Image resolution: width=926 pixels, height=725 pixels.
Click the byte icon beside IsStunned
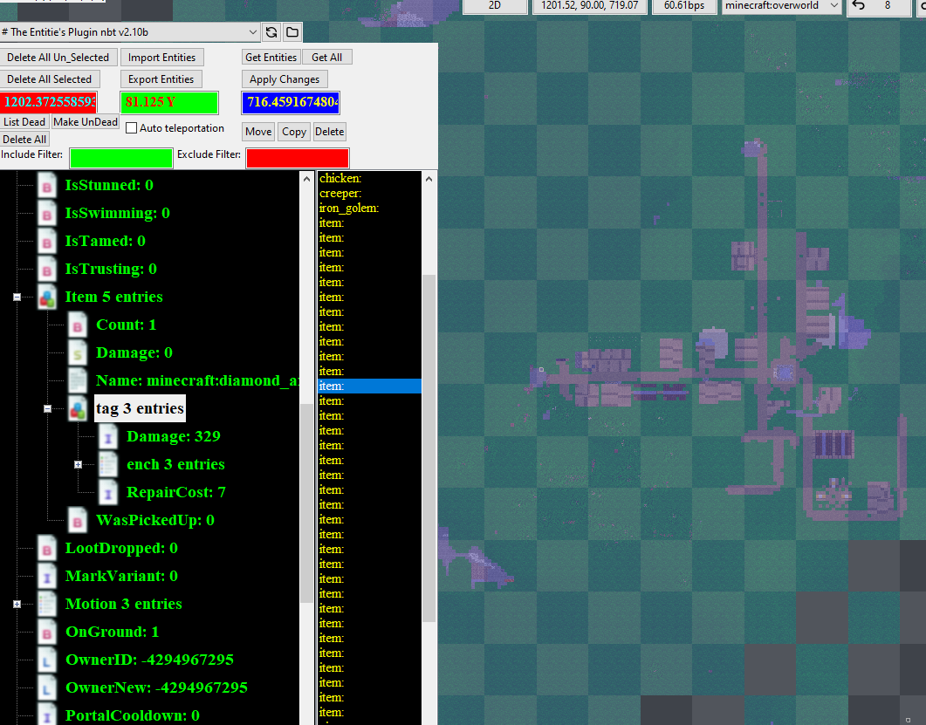pyautogui.click(x=47, y=186)
